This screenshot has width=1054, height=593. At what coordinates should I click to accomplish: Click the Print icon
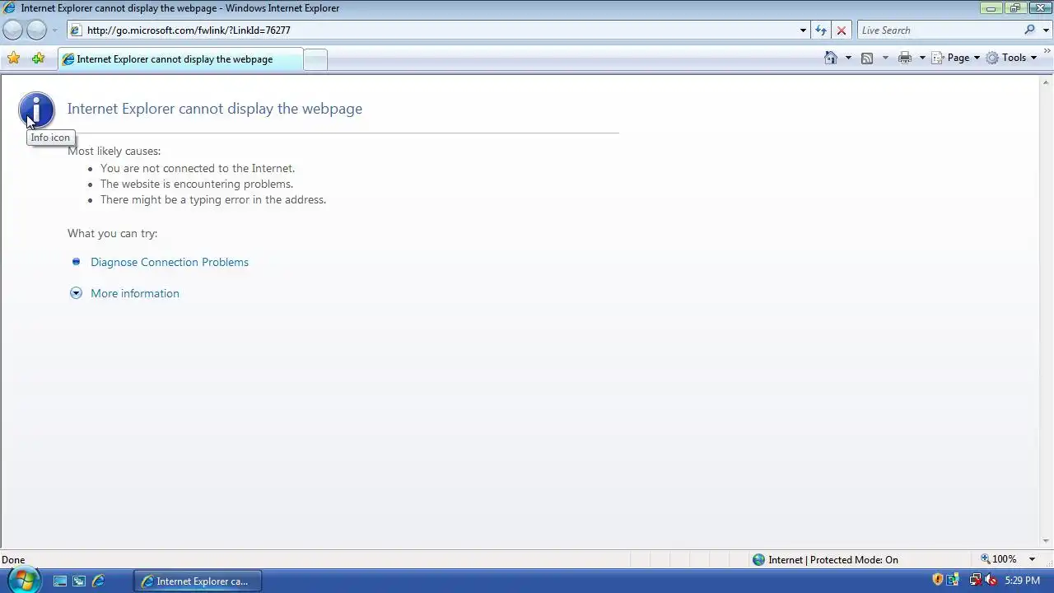click(905, 58)
